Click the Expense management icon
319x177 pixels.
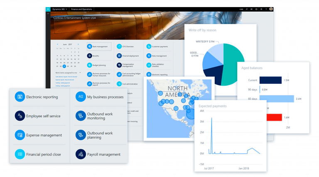click(x=20, y=135)
